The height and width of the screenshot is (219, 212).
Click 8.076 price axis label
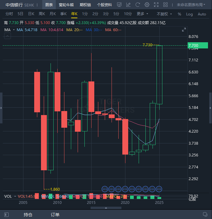[x=193, y=37]
